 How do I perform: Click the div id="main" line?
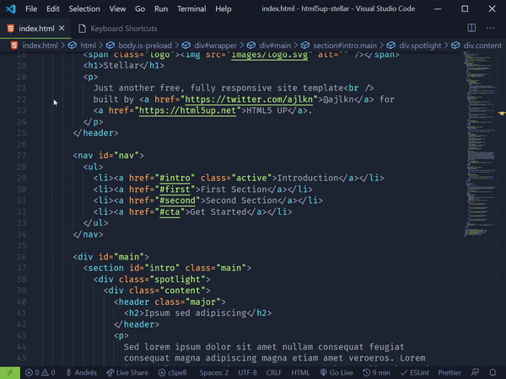(111, 257)
